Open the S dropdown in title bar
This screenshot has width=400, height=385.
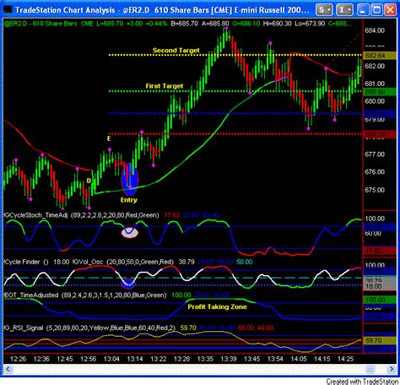324,10
